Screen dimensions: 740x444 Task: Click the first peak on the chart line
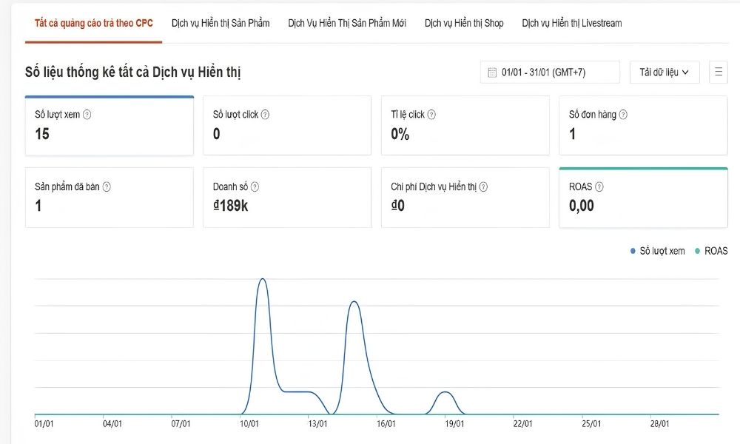coord(262,280)
